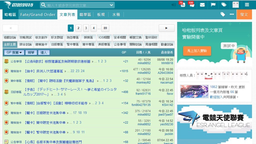Go to page 4
This screenshot has height=144, width=256.
[x=93, y=28]
